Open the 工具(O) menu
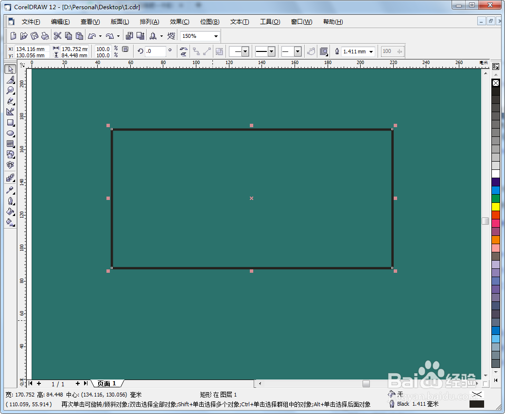The height and width of the screenshot is (414, 505). pos(270,22)
